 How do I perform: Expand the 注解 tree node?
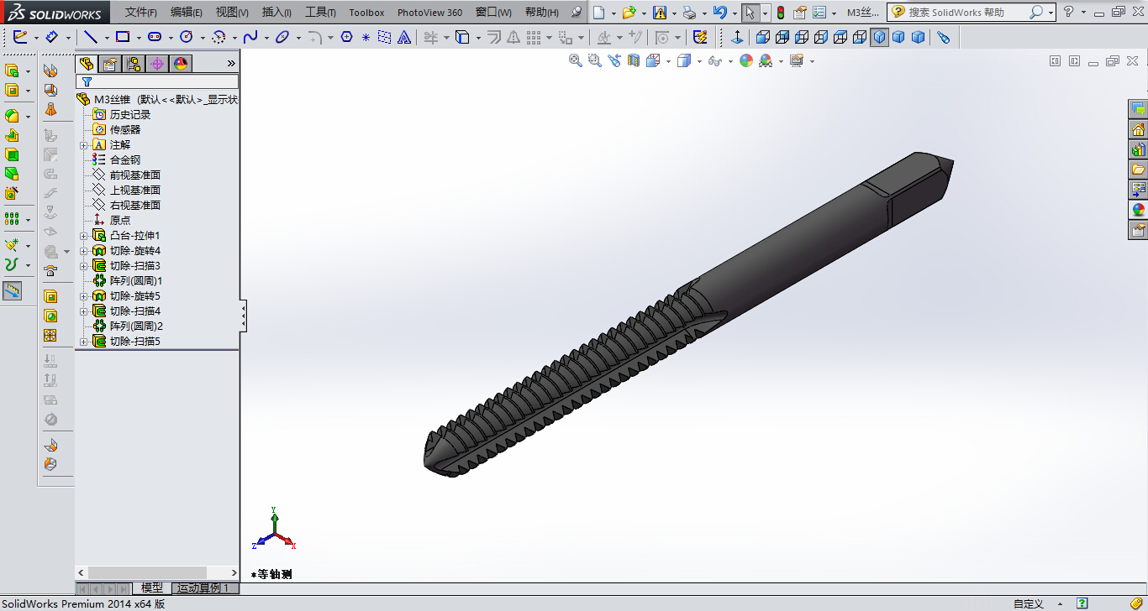83,145
